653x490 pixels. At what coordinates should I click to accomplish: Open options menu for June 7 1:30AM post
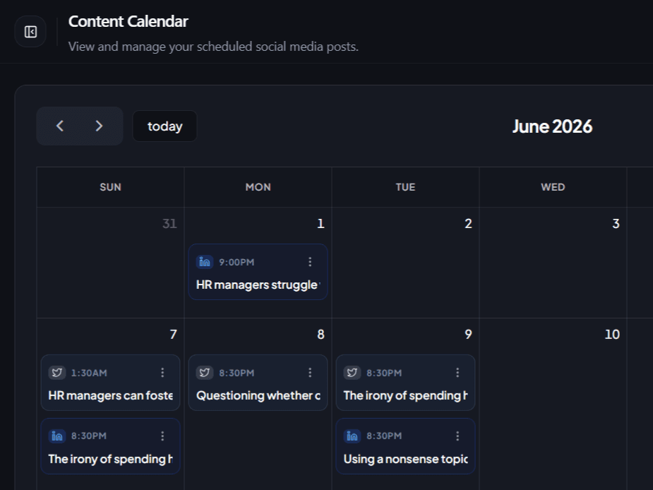pos(162,373)
